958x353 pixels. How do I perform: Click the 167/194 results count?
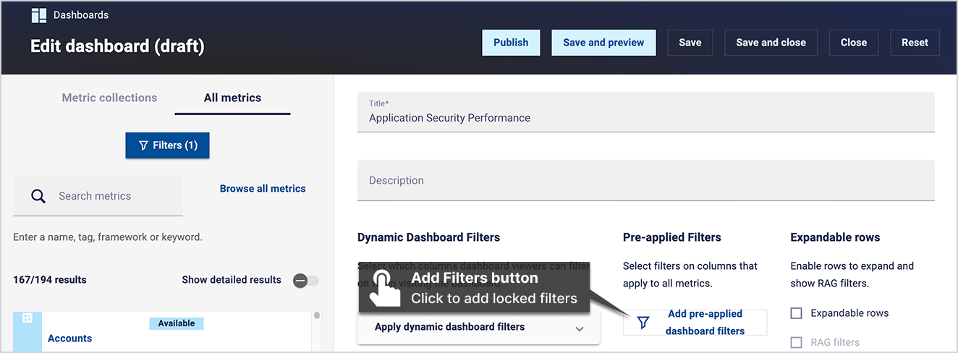pos(50,280)
